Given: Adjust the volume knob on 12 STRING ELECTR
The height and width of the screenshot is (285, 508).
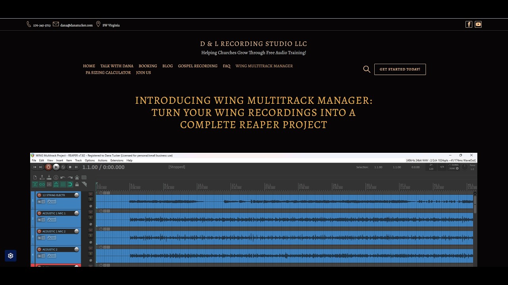Looking at the screenshot, I should point(77,195).
